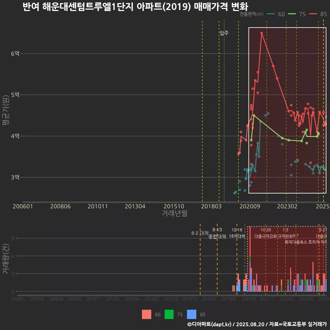This screenshot has height=330, width=330.
Task: Click the 200601 tick on price chart
Action: click(x=23, y=206)
